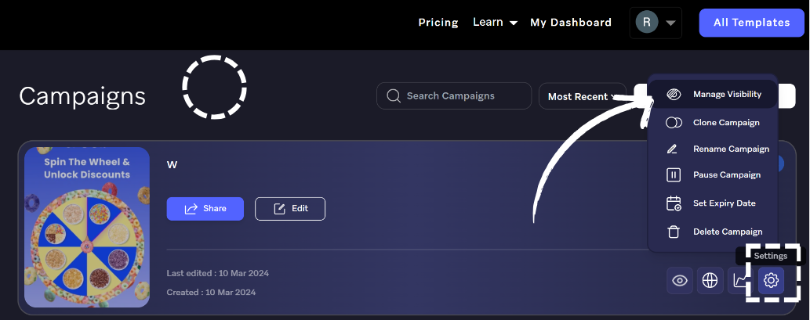Select Pause Campaign in the menu
This screenshot has height=320, width=810.
726,175
